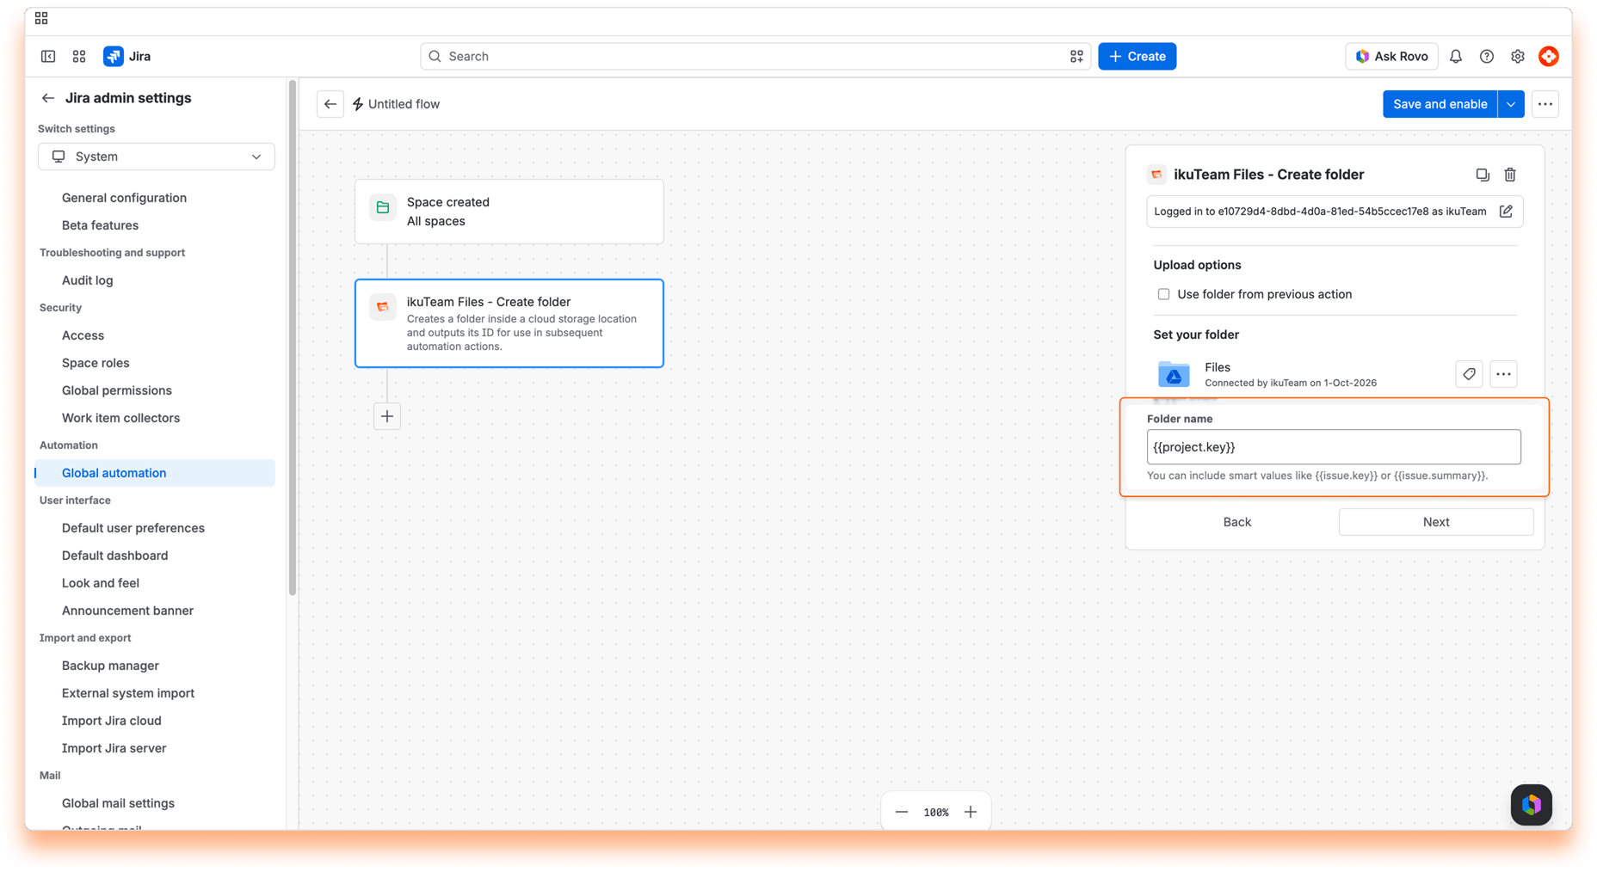
Task: Delete the Create folder action
Action: coord(1509,175)
